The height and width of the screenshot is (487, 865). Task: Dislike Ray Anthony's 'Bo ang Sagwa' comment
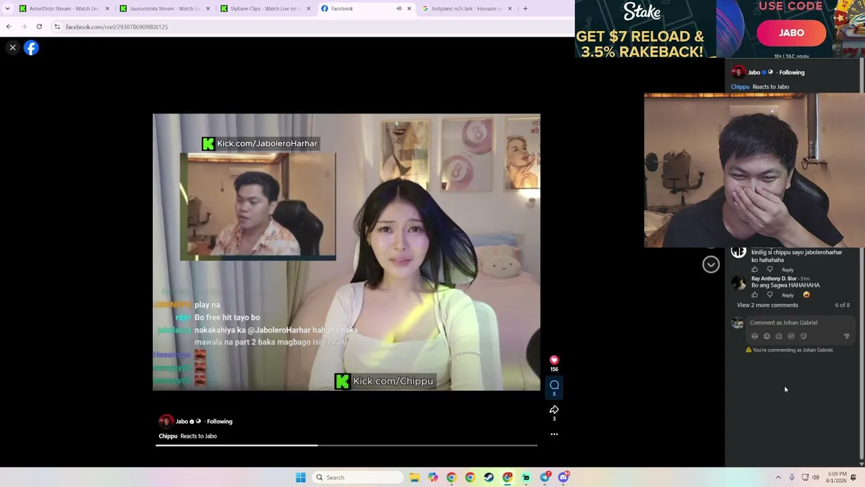click(770, 295)
